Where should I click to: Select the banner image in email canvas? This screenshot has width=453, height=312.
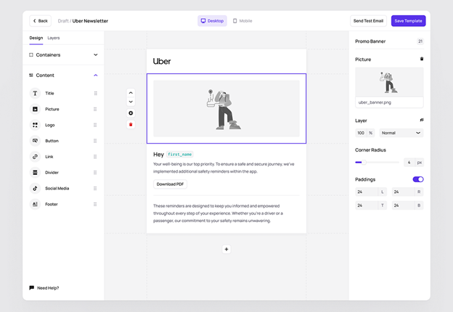[226, 109]
